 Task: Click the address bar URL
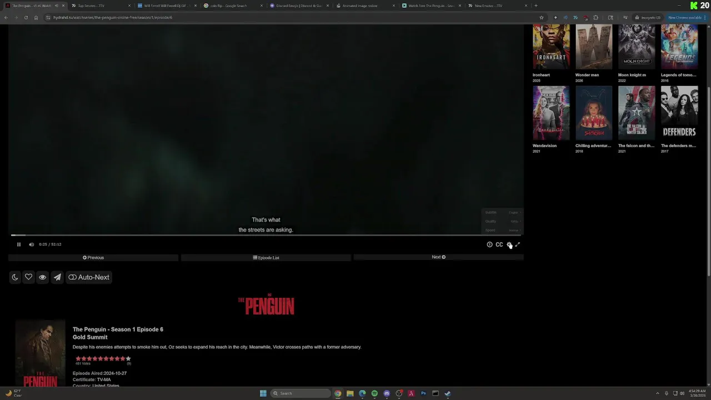click(x=113, y=18)
